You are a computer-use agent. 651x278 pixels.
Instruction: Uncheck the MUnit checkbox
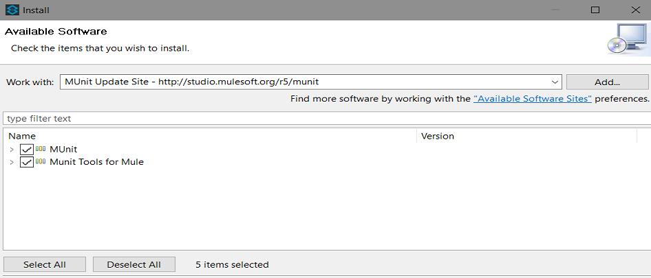coord(27,150)
